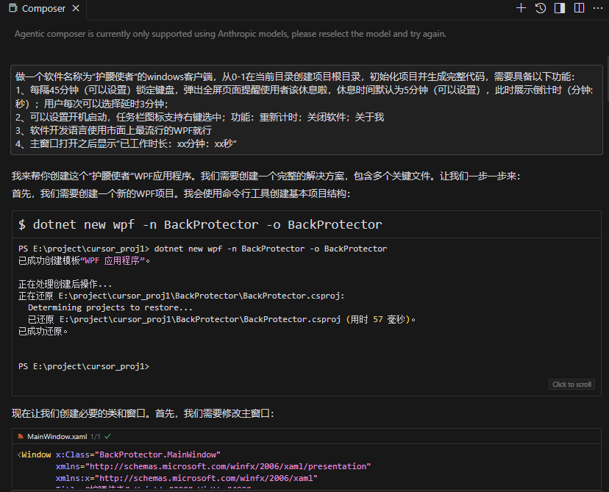Image resolution: width=609 pixels, height=492 pixels.
Task: Select the Composer tab
Action: click(x=43, y=9)
